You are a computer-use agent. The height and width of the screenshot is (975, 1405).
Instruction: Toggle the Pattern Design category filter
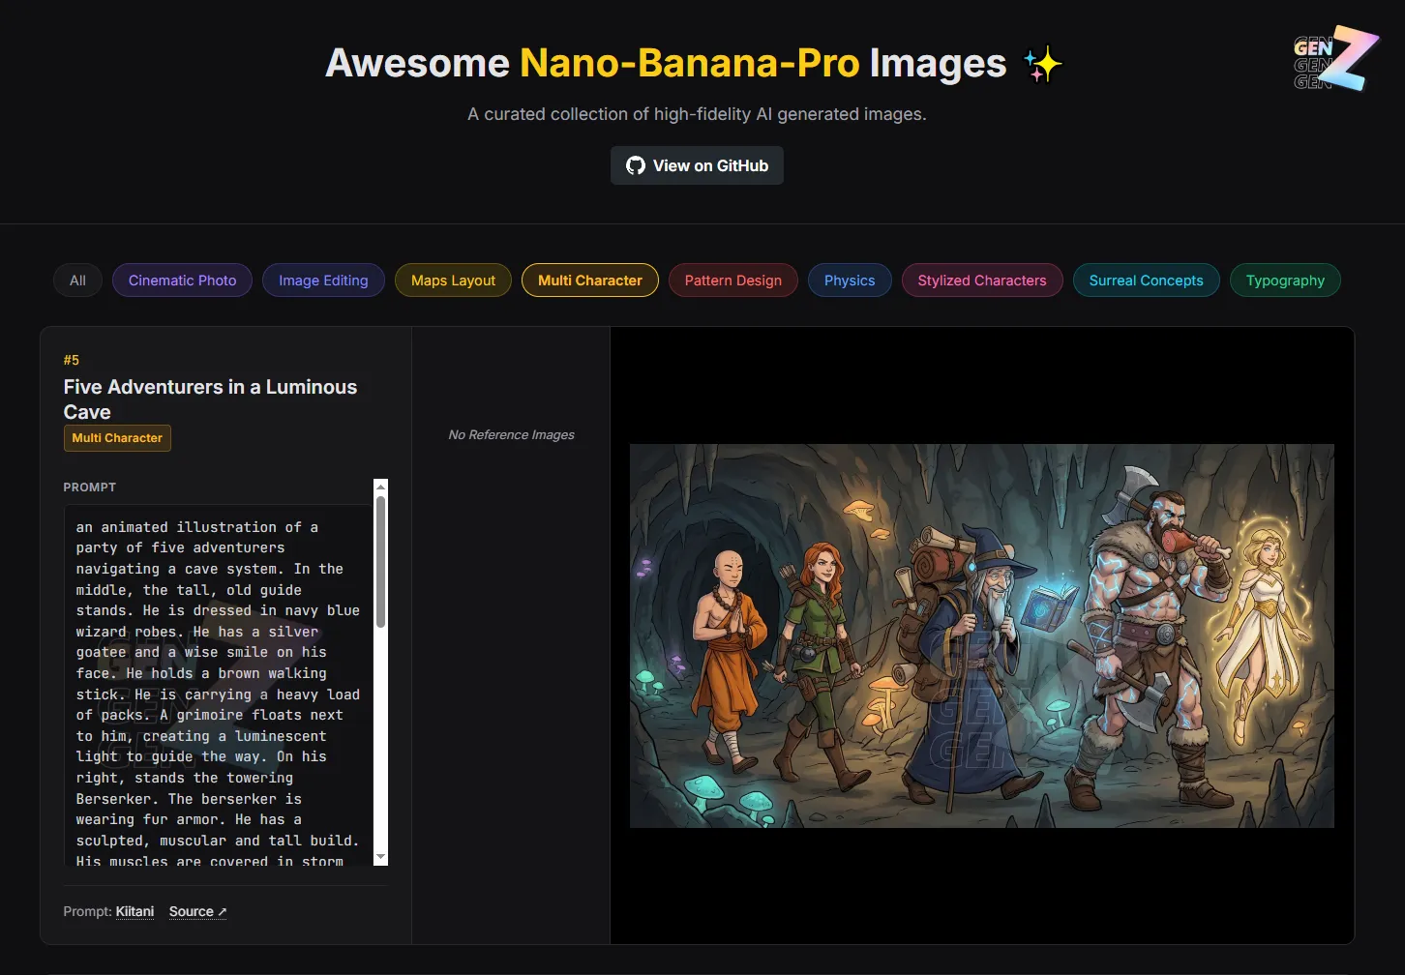pyautogui.click(x=732, y=280)
